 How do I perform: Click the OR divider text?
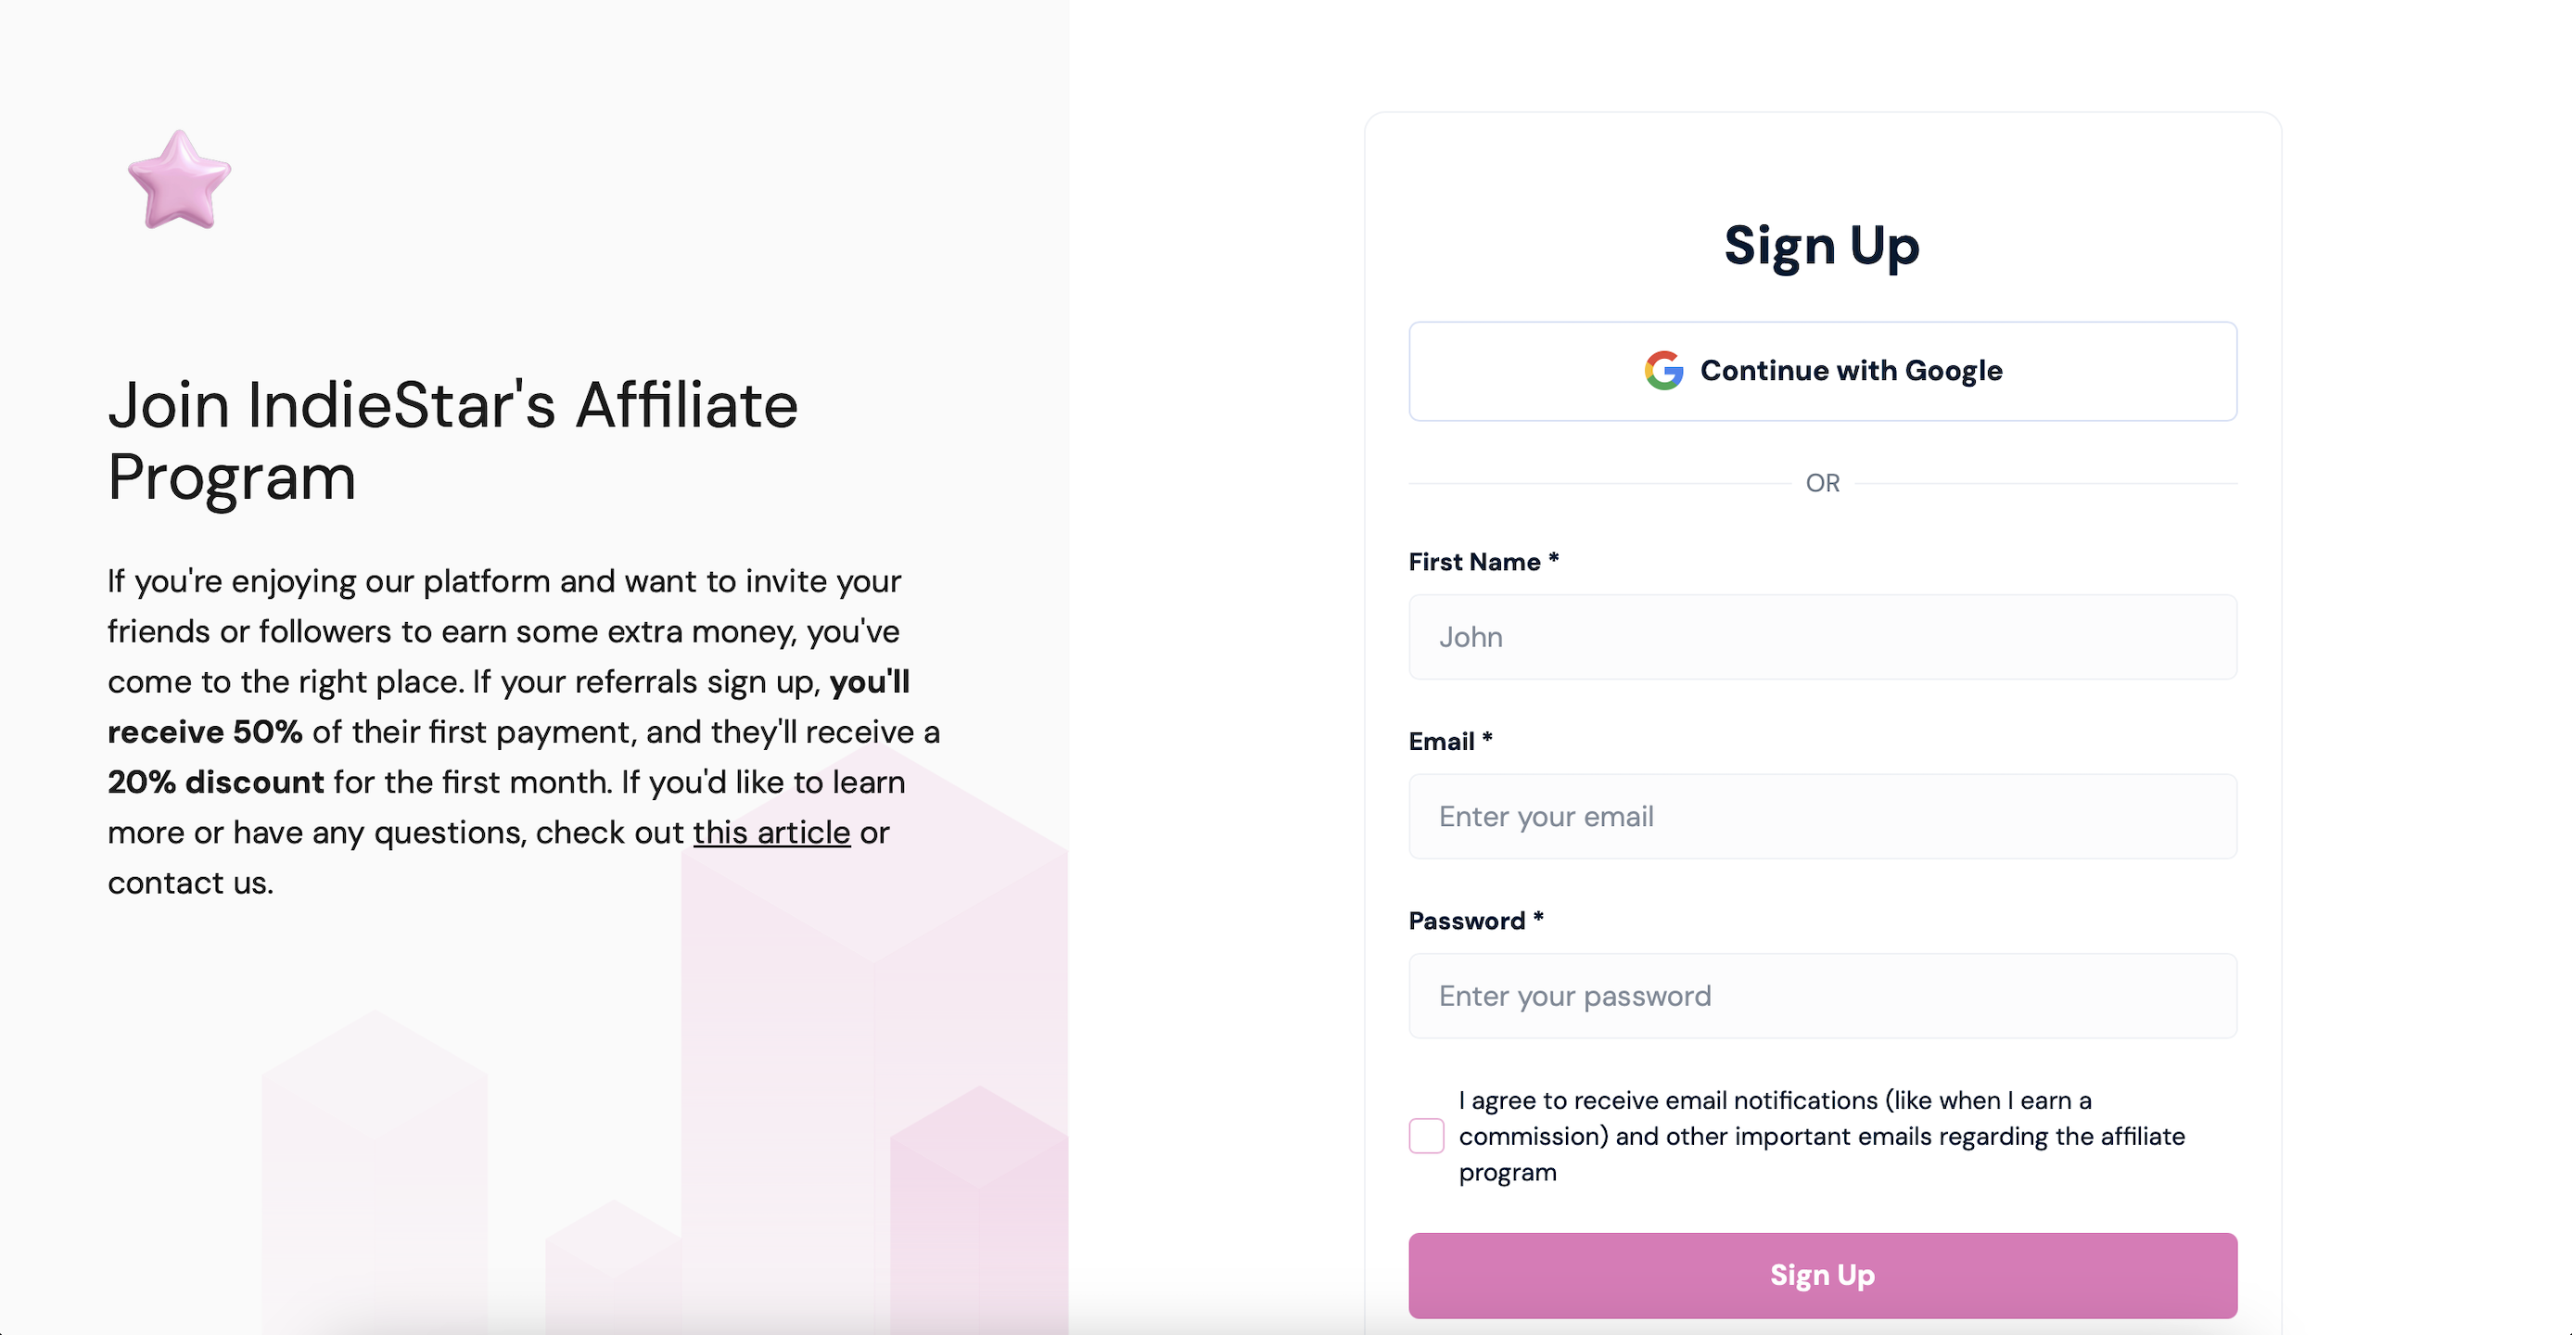point(1822,483)
